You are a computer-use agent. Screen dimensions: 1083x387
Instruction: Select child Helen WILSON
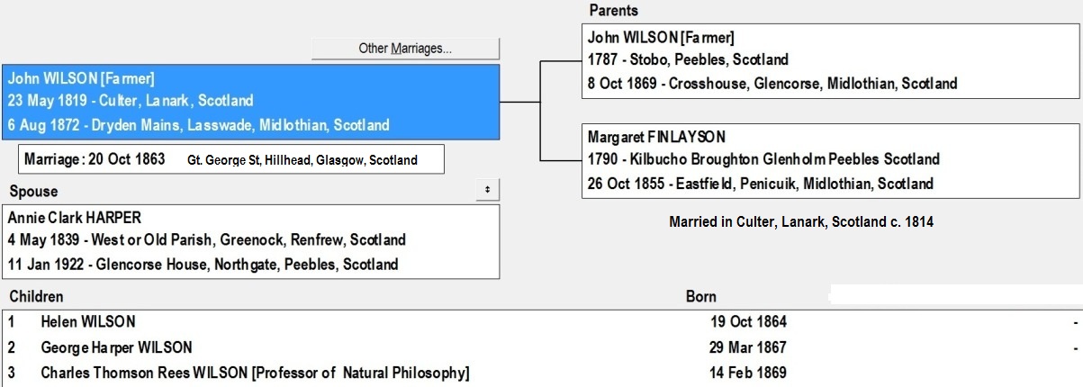(x=88, y=322)
